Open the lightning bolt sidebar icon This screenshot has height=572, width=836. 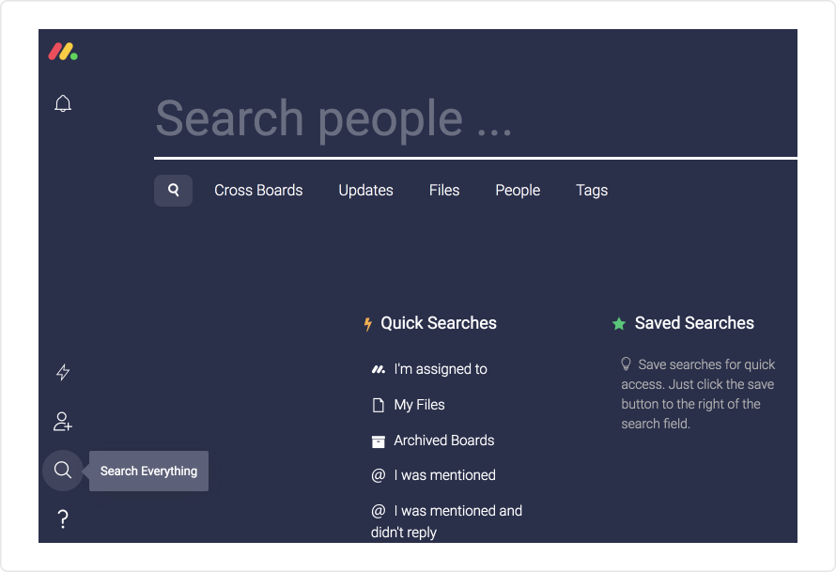tap(63, 372)
